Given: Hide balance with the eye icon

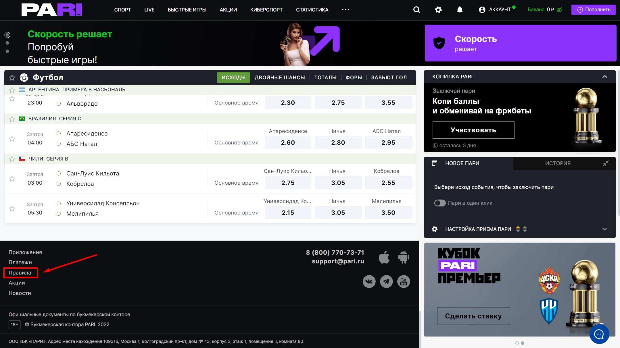Looking at the screenshot, I should [x=559, y=10].
